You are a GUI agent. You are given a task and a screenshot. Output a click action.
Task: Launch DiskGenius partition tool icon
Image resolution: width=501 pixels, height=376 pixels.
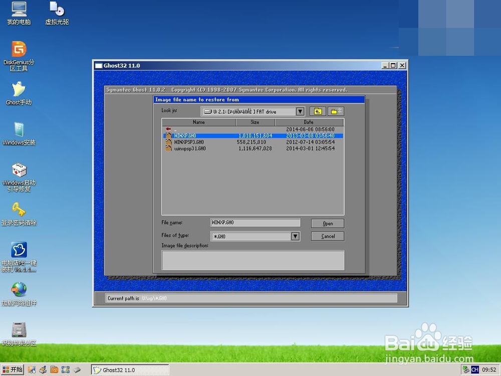click(x=19, y=56)
